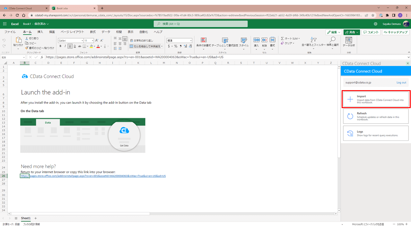Open the Excel app launcher grid
Screen dimensions: 411x231
(x=5, y=24)
